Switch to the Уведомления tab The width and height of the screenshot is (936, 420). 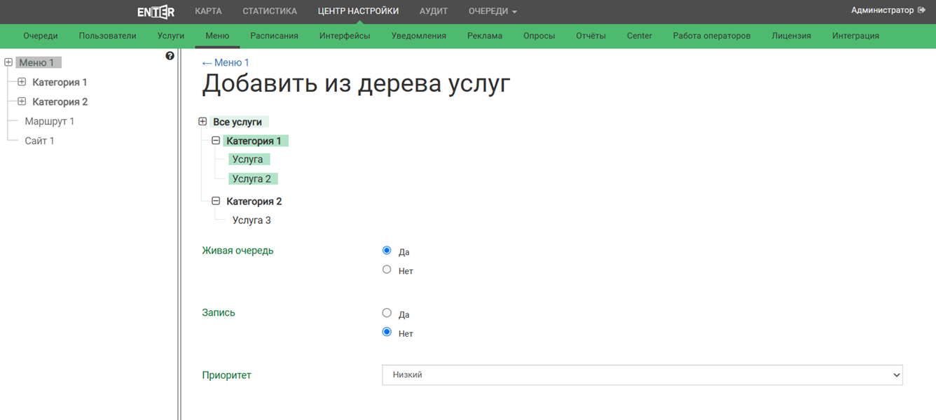[419, 36]
